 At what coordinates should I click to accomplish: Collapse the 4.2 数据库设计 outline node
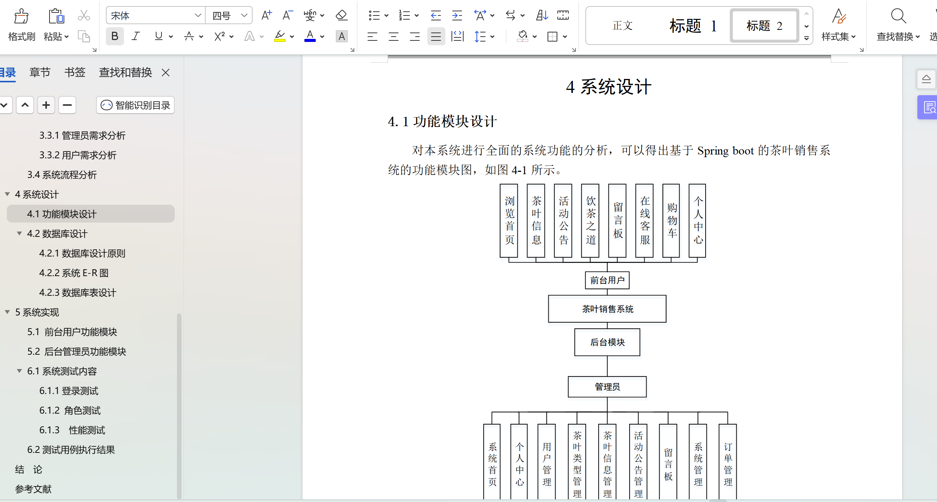[19, 233]
